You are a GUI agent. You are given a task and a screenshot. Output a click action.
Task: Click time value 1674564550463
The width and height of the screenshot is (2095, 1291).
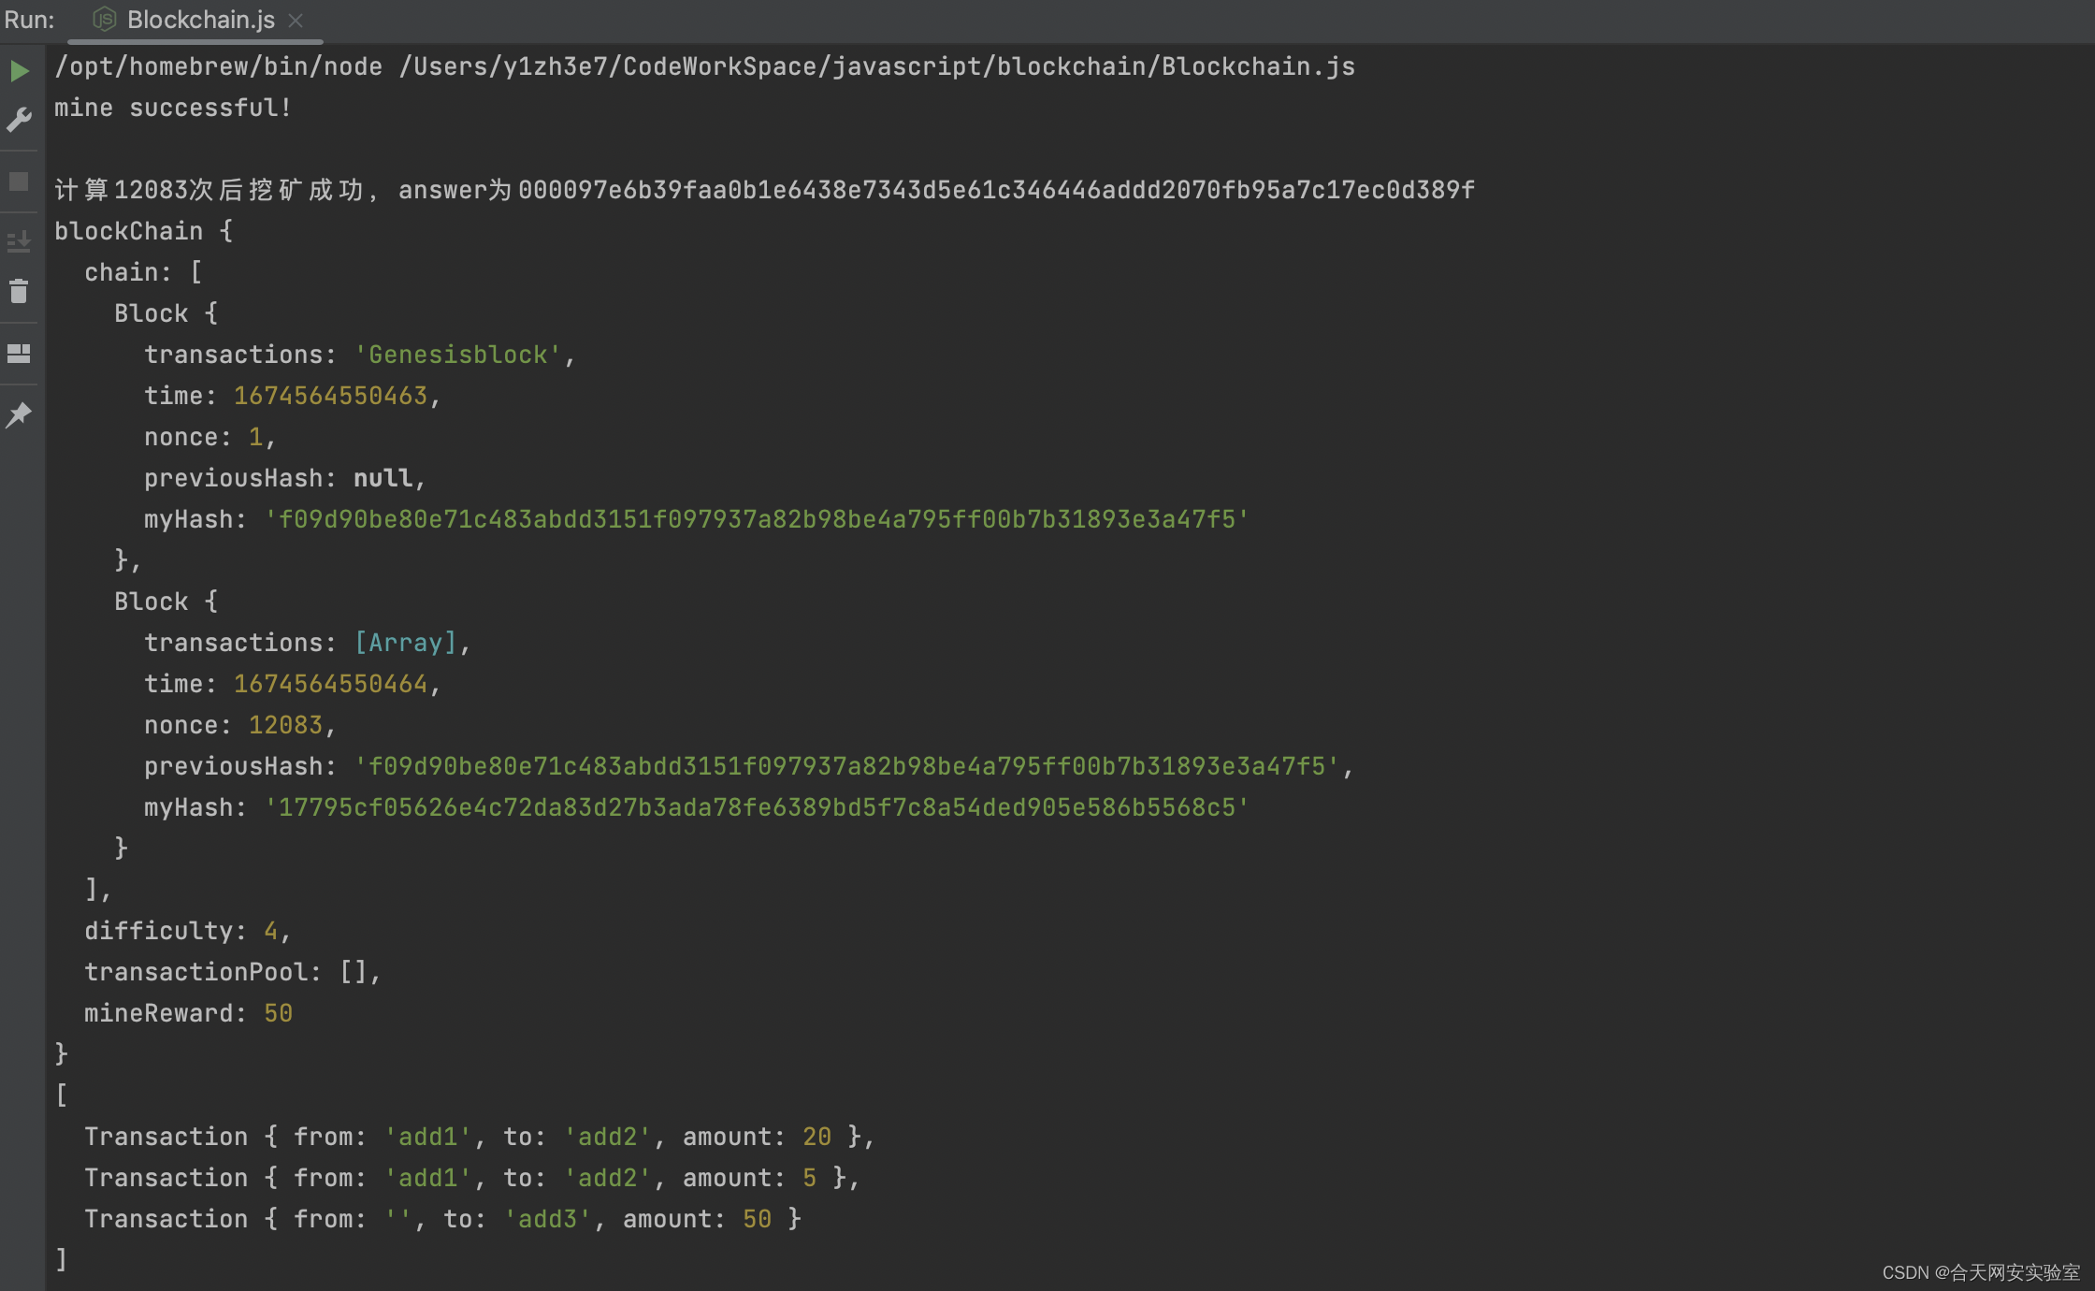330,396
